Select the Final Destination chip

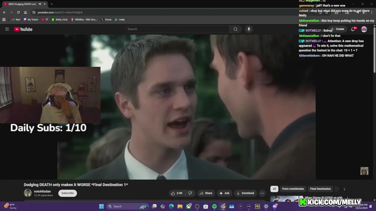[x=320, y=189]
